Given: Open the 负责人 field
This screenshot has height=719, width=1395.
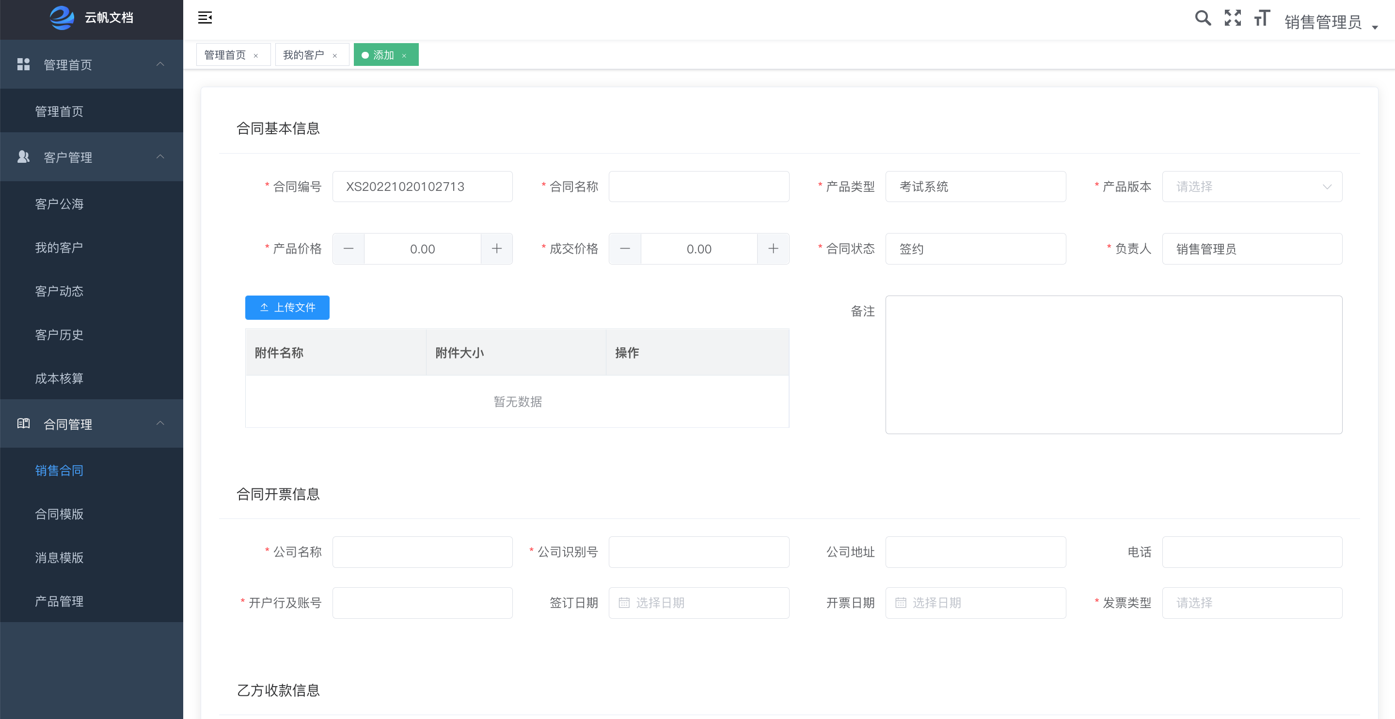Looking at the screenshot, I should pos(1252,249).
